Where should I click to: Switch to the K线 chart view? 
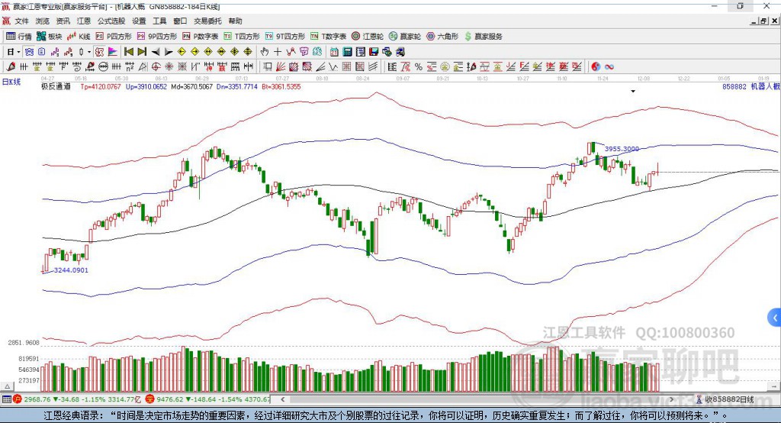click(x=79, y=37)
